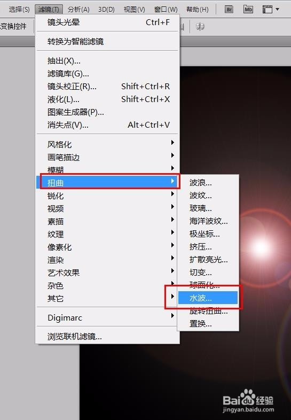Open the 视图(V) menu
Viewport: 291px width, 420px height.
click(134, 10)
